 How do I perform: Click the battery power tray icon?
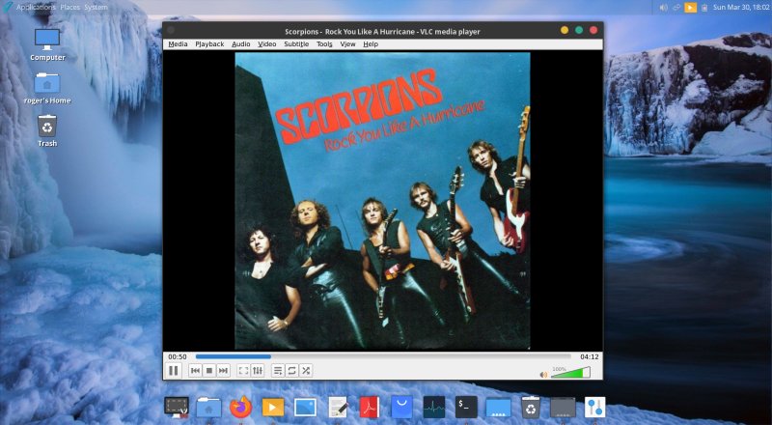(704, 8)
